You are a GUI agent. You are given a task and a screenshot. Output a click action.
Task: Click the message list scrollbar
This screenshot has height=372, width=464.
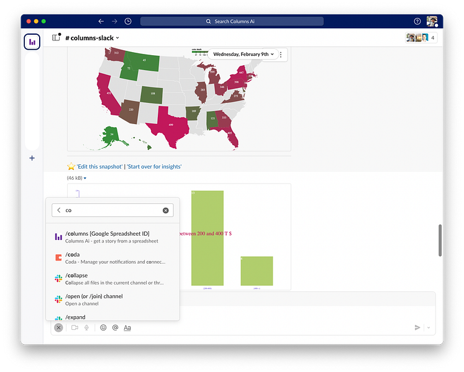tap(440, 240)
